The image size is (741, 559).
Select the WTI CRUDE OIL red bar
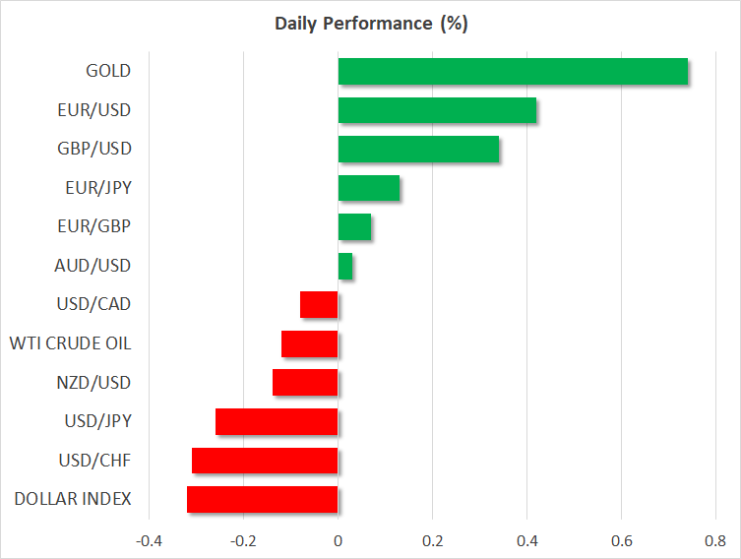tap(309, 343)
